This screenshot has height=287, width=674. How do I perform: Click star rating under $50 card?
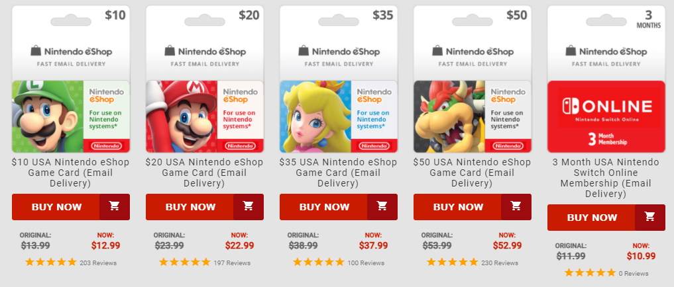pyautogui.click(x=452, y=263)
